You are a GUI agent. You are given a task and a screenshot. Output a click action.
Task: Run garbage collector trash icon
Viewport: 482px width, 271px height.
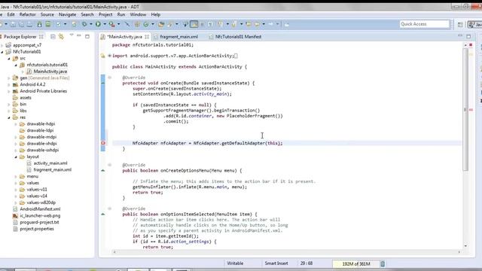[383, 263]
